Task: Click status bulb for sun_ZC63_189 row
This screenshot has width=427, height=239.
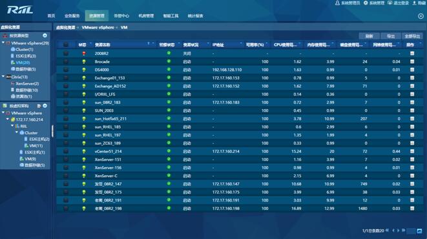Action: [84, 143]
